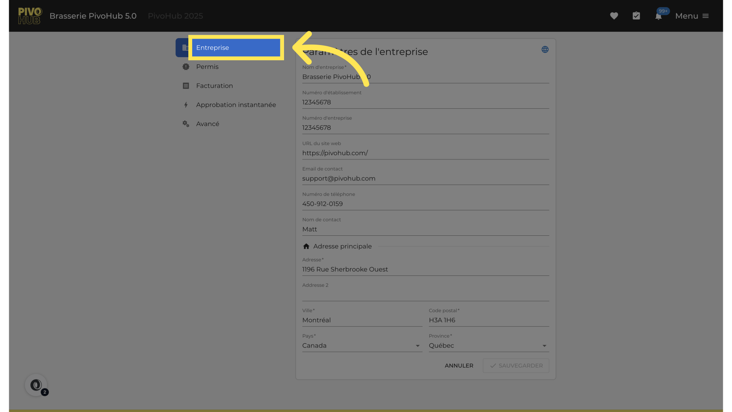The width and height of the screenshot is (732, 412).
Task: Click the Email de contact field
Action: point(425,179)
